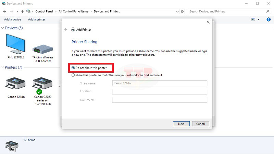Click the back arrow in Add Printer dialog
This screenshot has height=154, width=274.
tap(66, 30)
